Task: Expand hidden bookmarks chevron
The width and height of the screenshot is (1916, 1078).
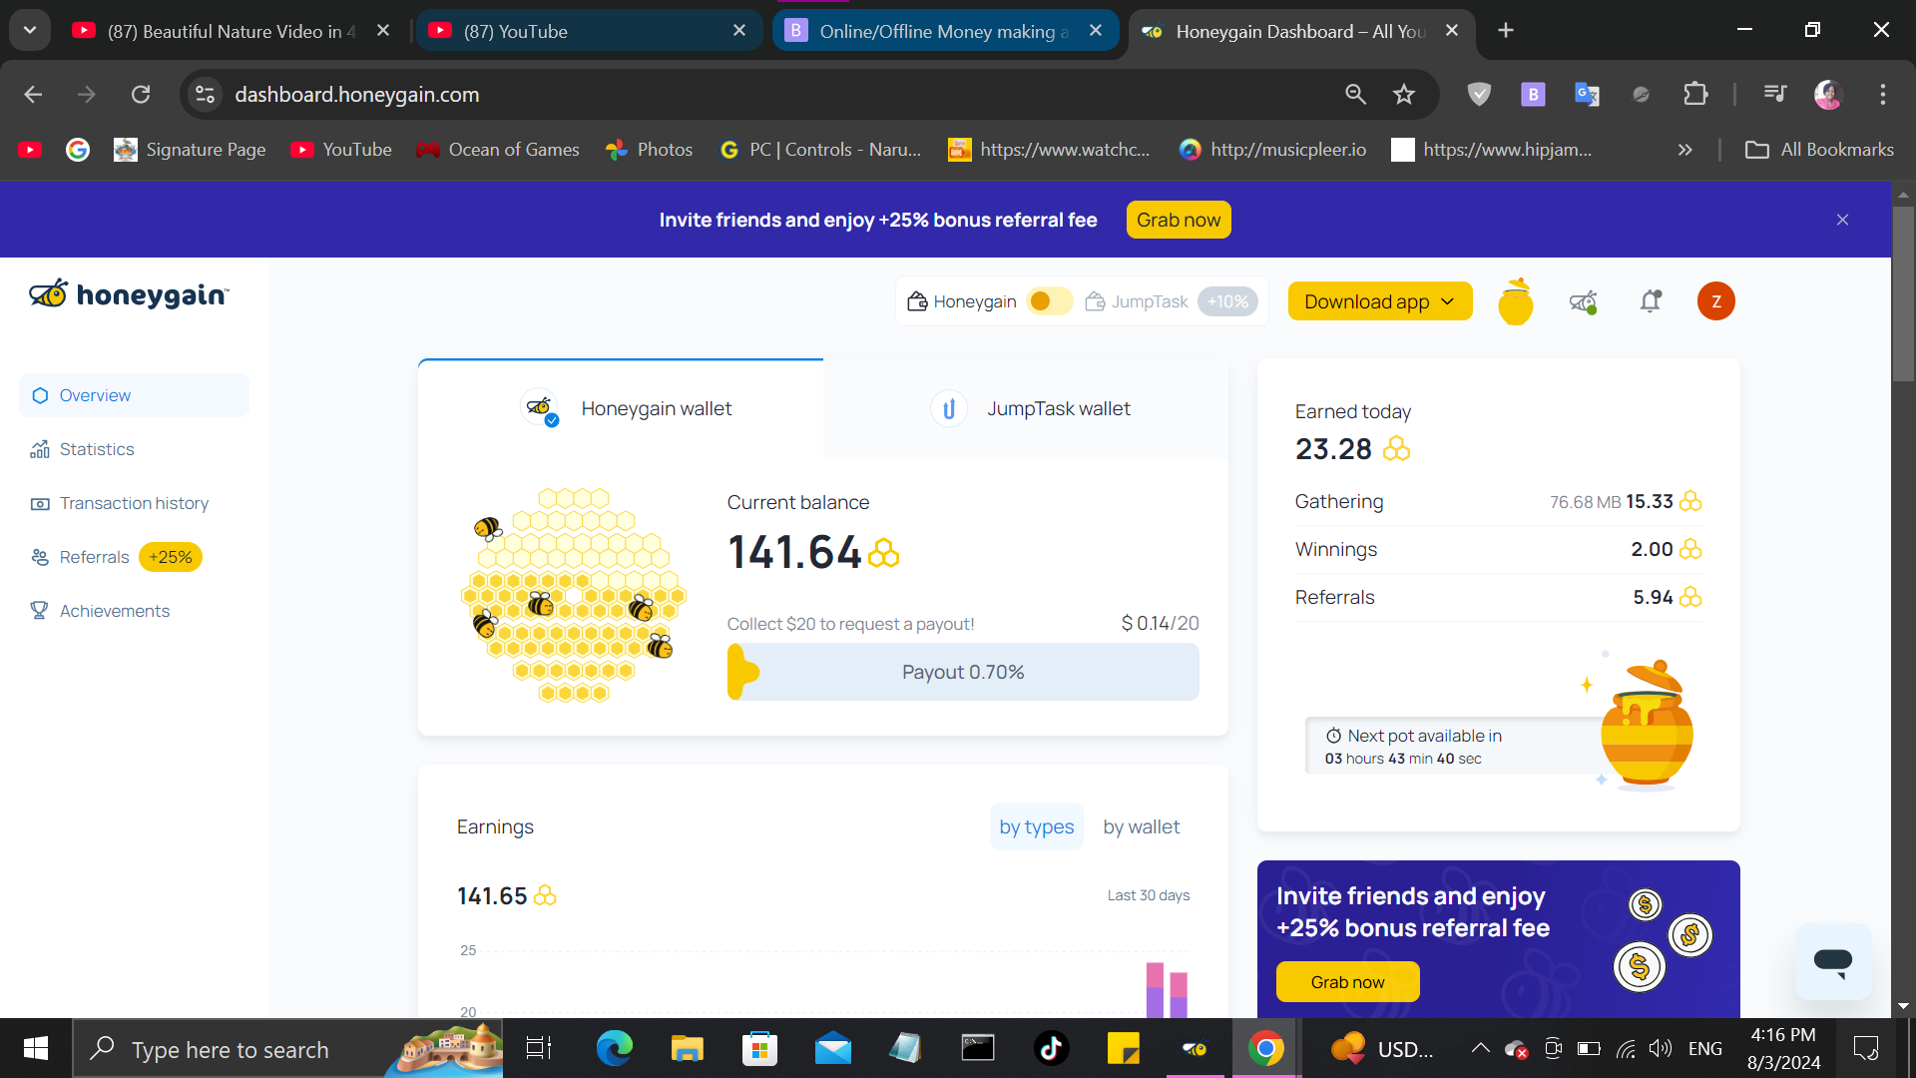Action: [1684, 150]
